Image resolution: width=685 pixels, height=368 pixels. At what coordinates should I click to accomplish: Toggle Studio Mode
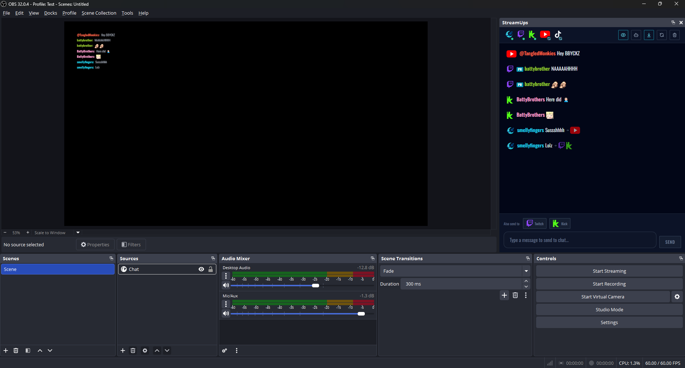(609, 309)
